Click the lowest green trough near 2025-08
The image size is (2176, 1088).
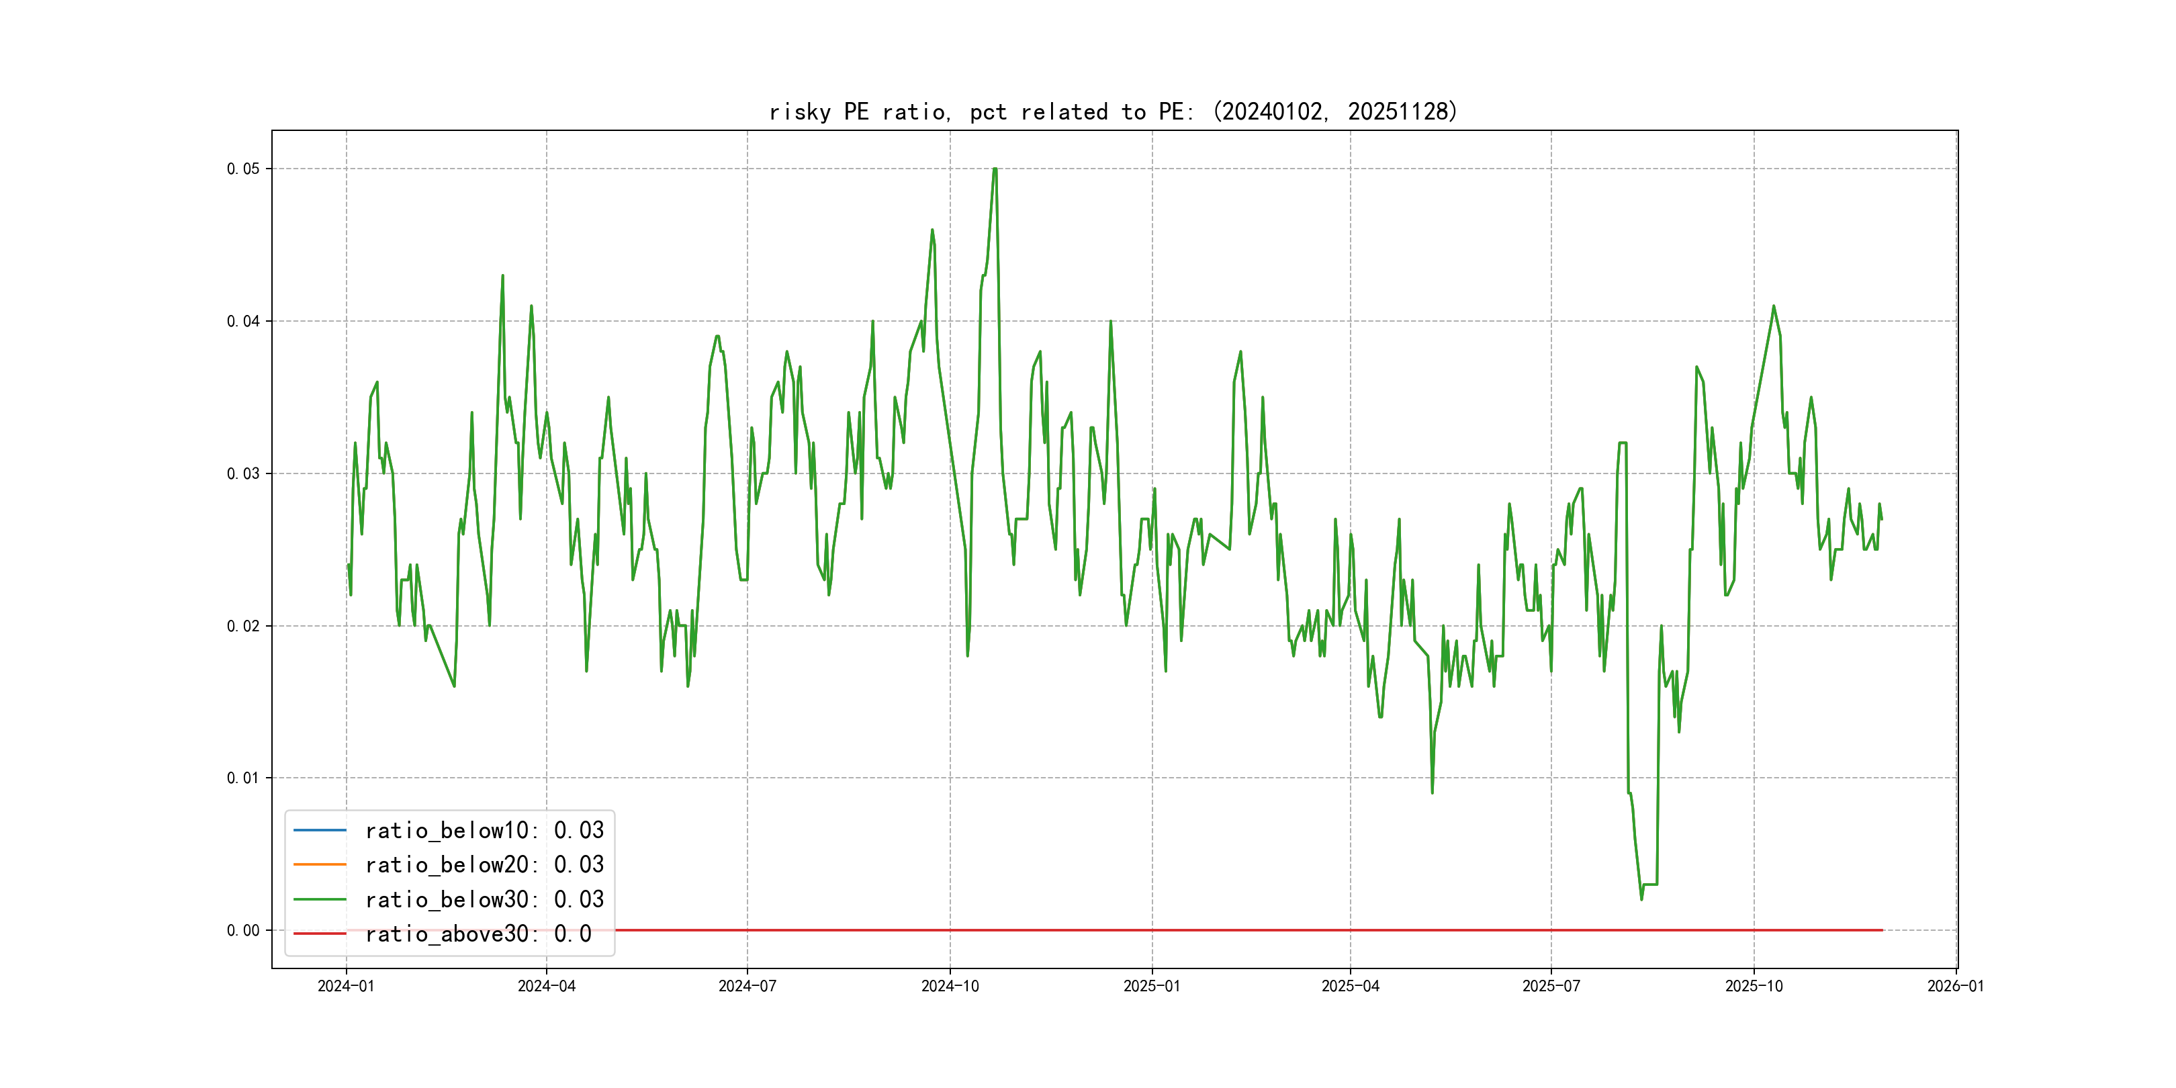[1641, 899]
